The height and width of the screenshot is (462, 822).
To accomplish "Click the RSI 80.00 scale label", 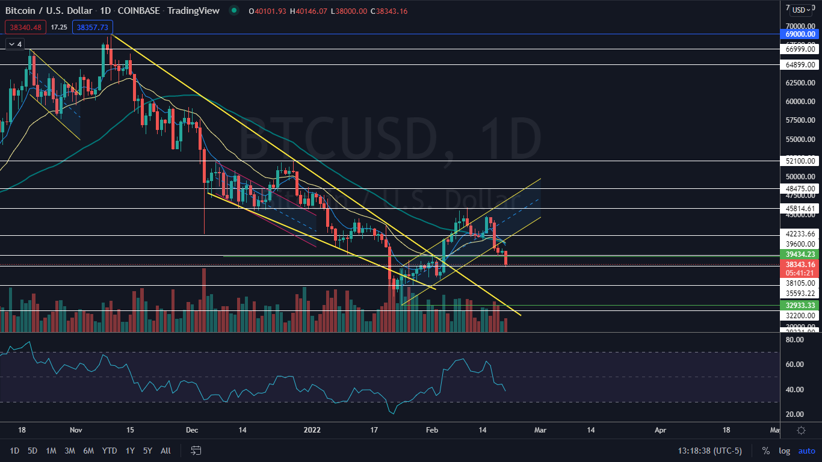I will [795, 340].
